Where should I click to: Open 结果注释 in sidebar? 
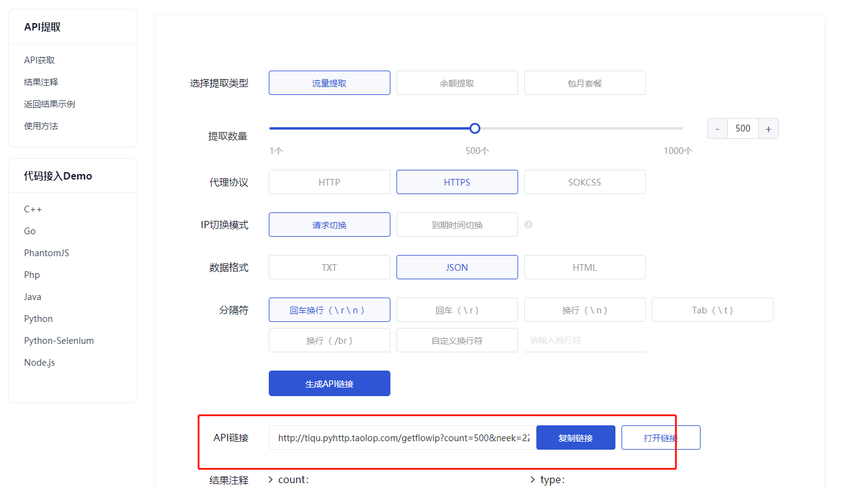click(x=41, y=82)
